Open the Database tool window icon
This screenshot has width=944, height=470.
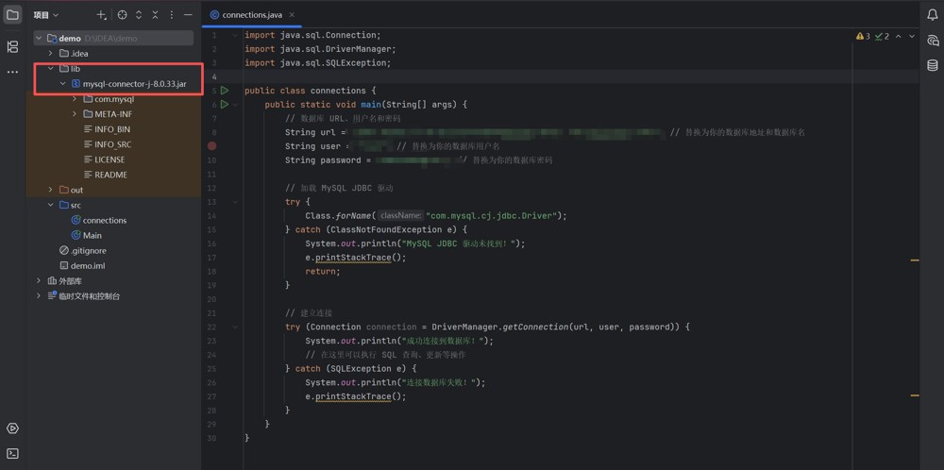932,65
